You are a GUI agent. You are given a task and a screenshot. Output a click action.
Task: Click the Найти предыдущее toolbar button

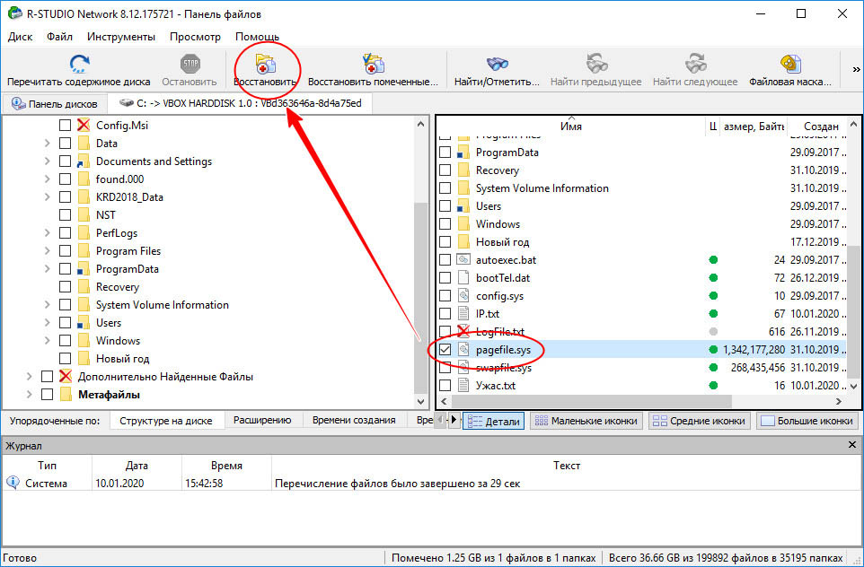pos(595,71)
